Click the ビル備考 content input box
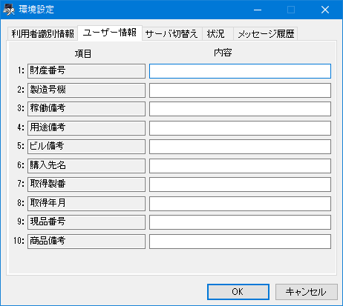This screenshot has width=343, height=306. 240,147
